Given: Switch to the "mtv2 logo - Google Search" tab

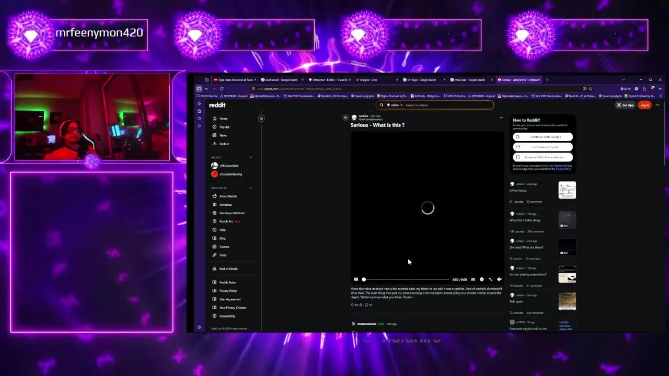Looking at the screenshot, I should [x=469, y=80].
